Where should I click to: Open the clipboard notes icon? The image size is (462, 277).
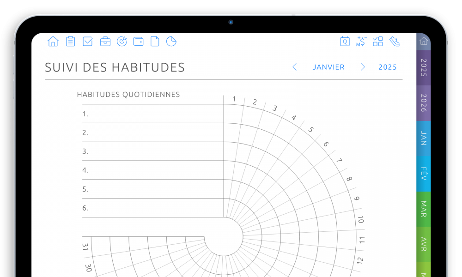pyautogui.click(x=70, y=42)
